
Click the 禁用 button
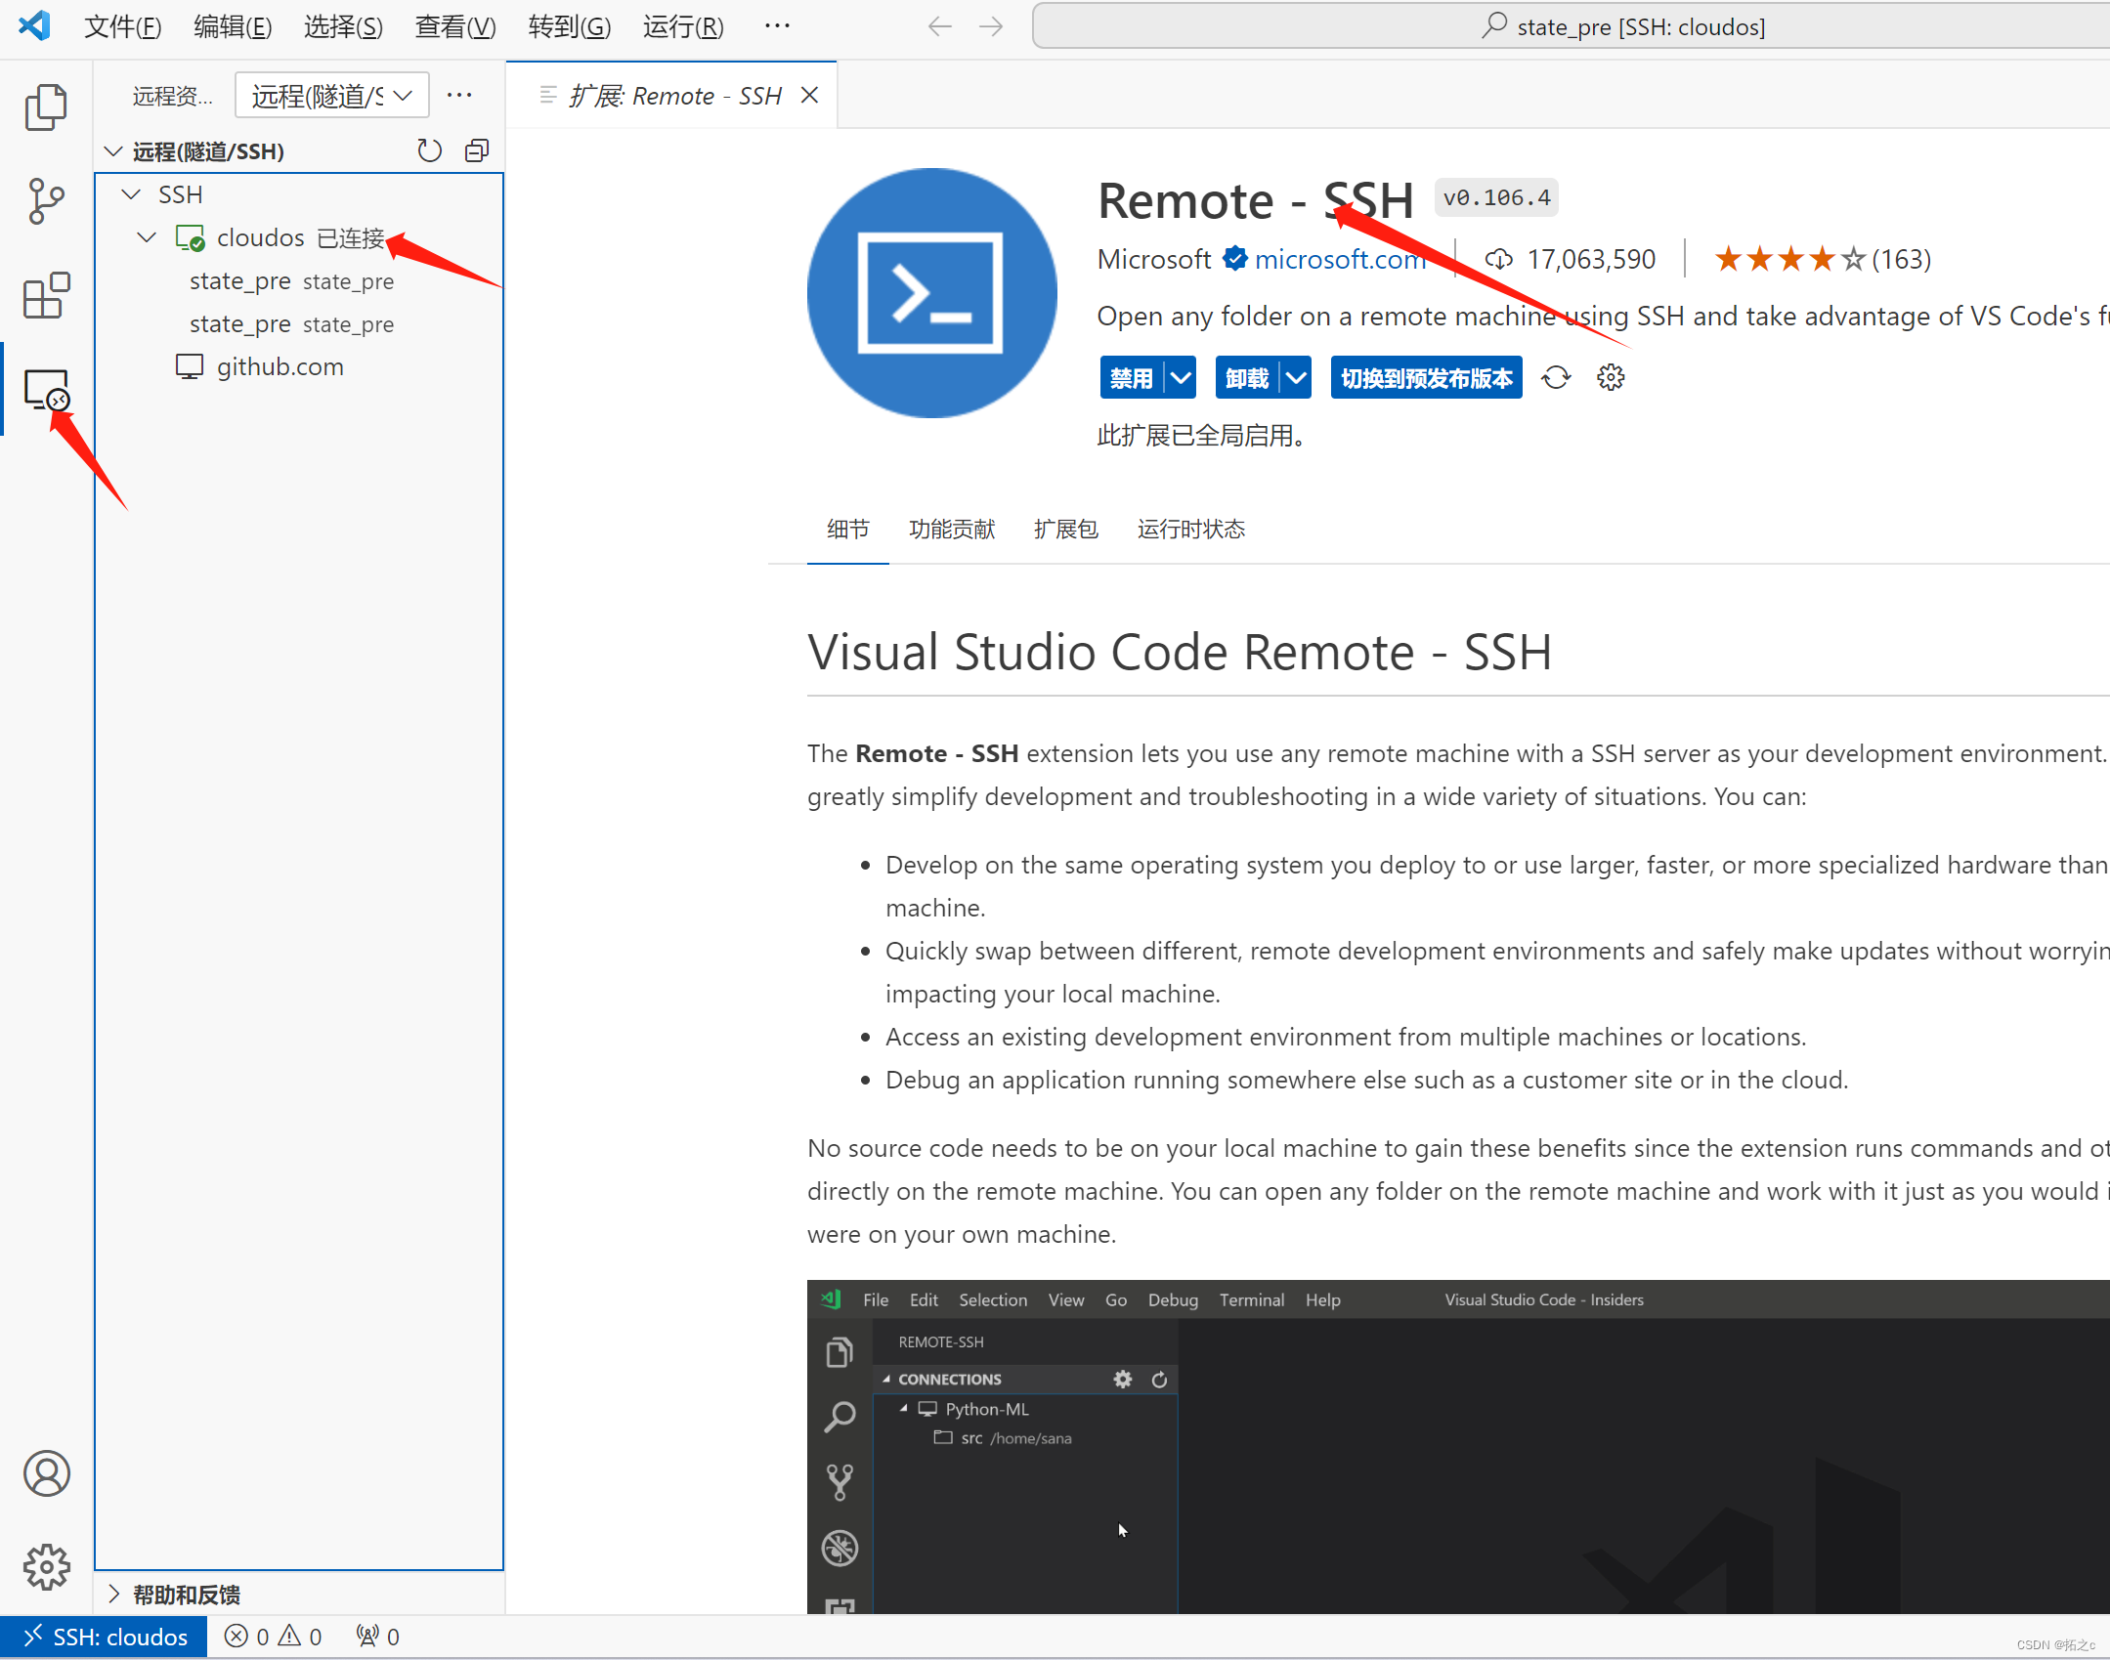(1132, 377)
